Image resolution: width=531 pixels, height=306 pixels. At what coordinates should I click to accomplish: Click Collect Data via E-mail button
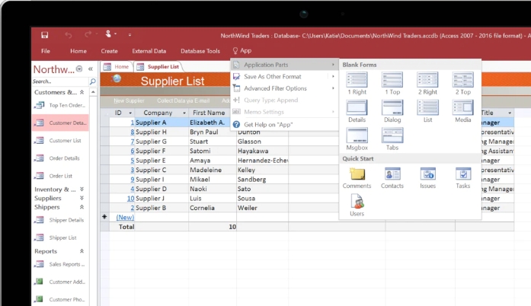pos(183,100)
